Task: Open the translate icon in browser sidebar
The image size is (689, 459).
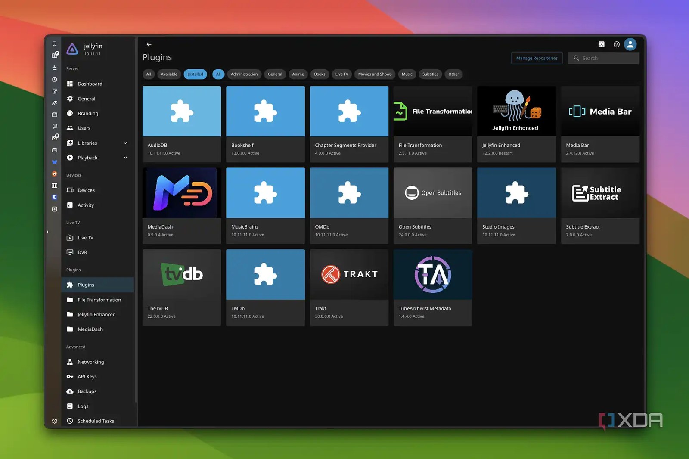Action: tap(54, 103)
